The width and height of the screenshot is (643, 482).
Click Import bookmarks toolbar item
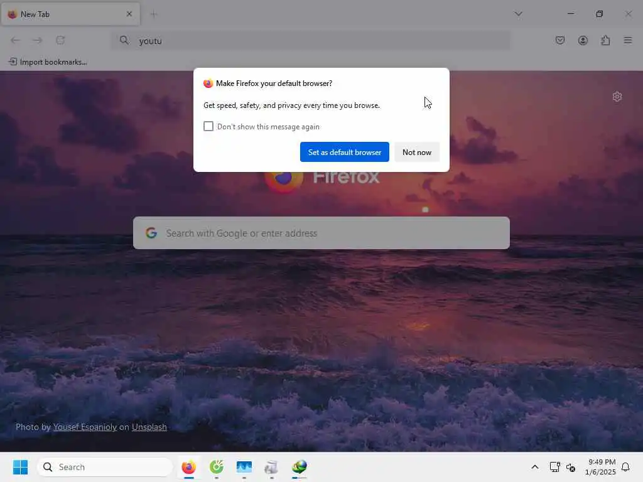[48, 62]
